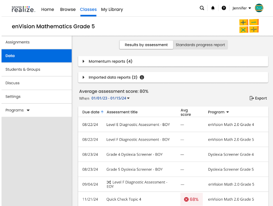Open Students & Groups in sidebar

tap(37, 69)
